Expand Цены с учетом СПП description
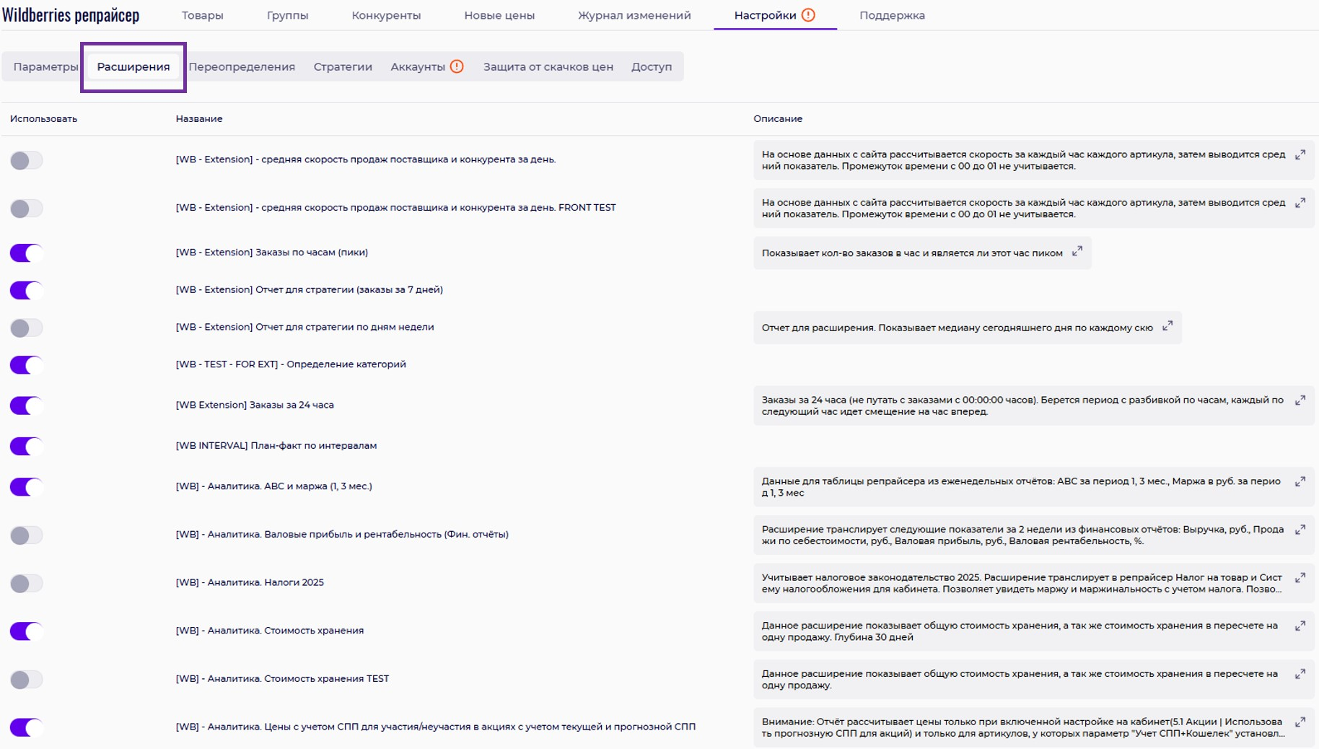Viewport: 1319px width, 749px height. [1300, 722]
